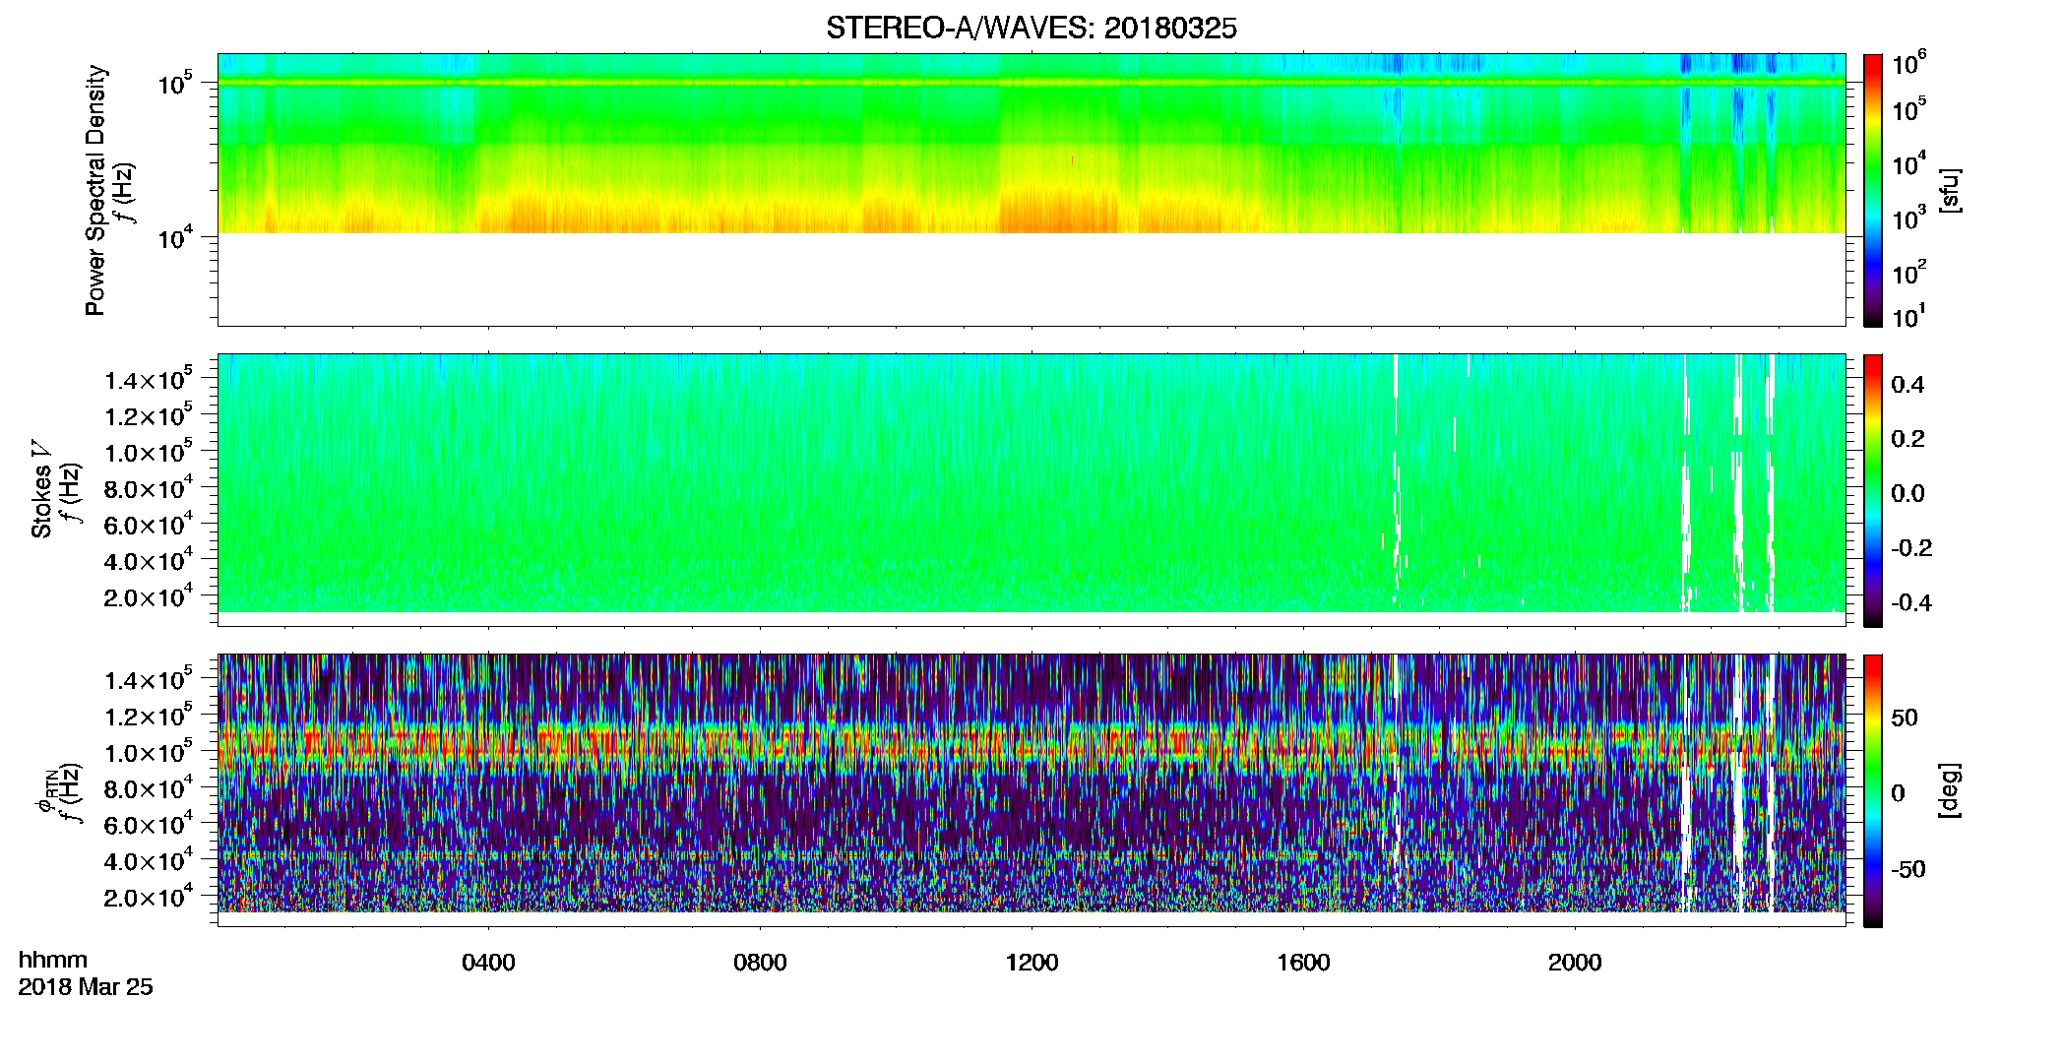Image resolution: width=2063 pixels, height=1063 pixels.
Task: Click the "Stokes V" axis label
Action: point(42,489)
